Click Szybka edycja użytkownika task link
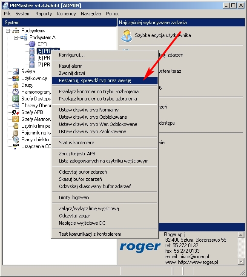The image size is (247, 277). pos(163,35)
